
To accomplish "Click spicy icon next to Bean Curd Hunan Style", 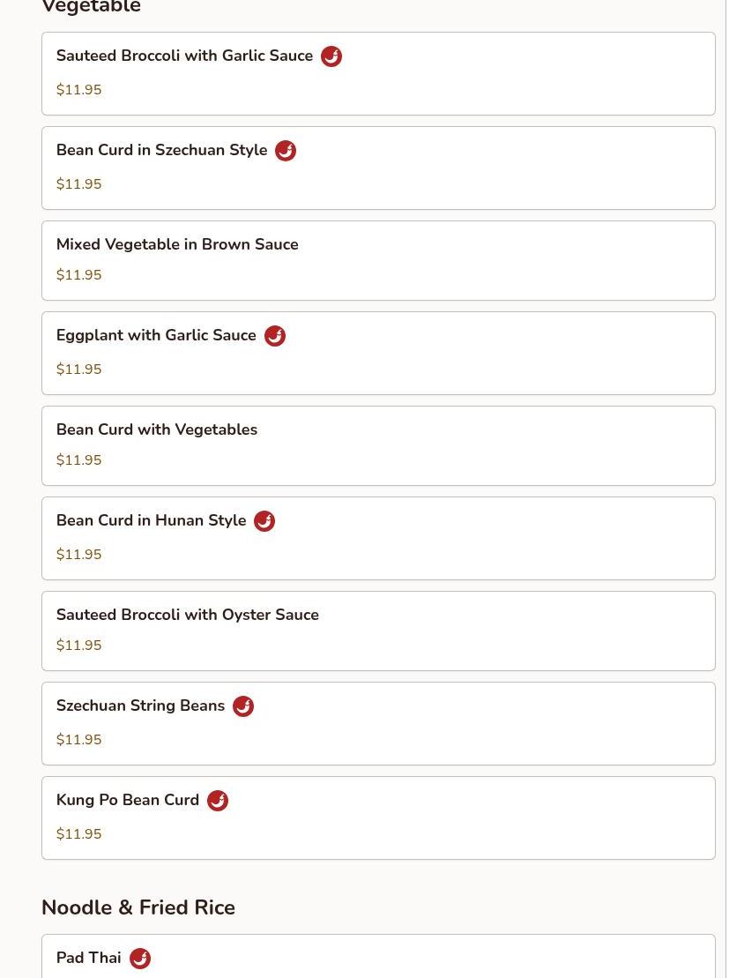I will tap(264, 521).
